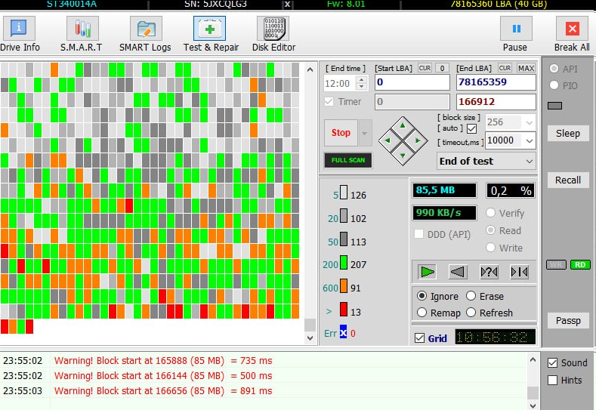Click the orange 600 ms legend swatch

coord(344,285)
